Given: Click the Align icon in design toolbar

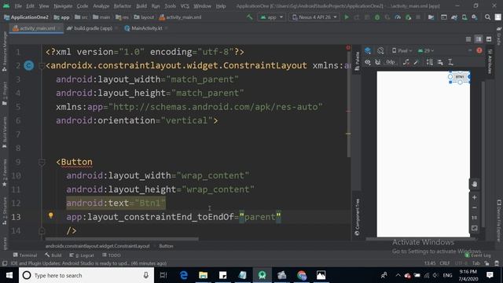Looking at the screenshot, I should [440, 62].
